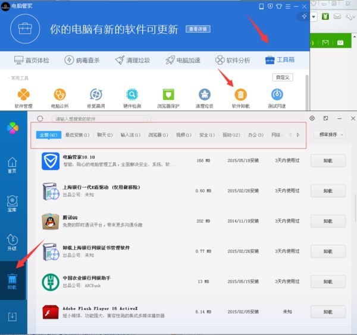The image size is (357, 335).
Task: Click toolbox circle icon in blue header
Action: [25, 29]
